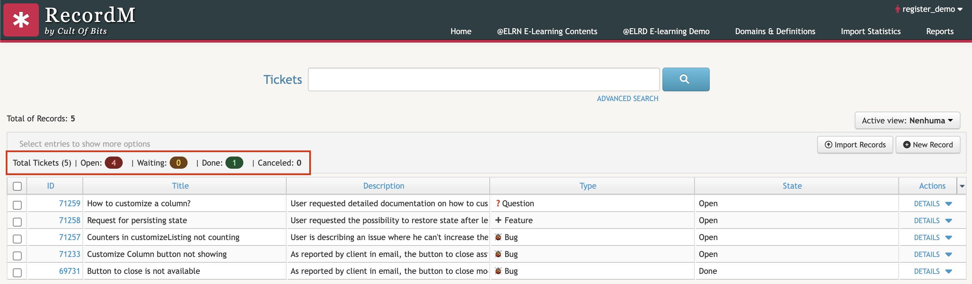Image resolution: width=972 pixels, height=284 pixels.
Task: Click the red user icon beside register_demo
Action: point(897,9)
